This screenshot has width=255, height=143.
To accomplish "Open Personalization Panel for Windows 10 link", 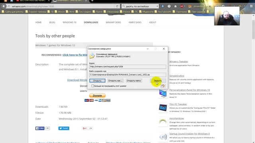I will coord(190,90).
